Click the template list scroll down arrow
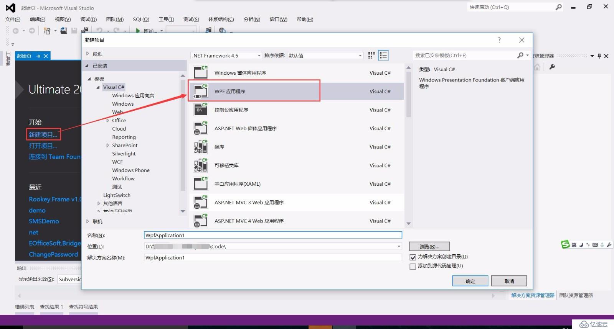 click(x=409, y=224)
